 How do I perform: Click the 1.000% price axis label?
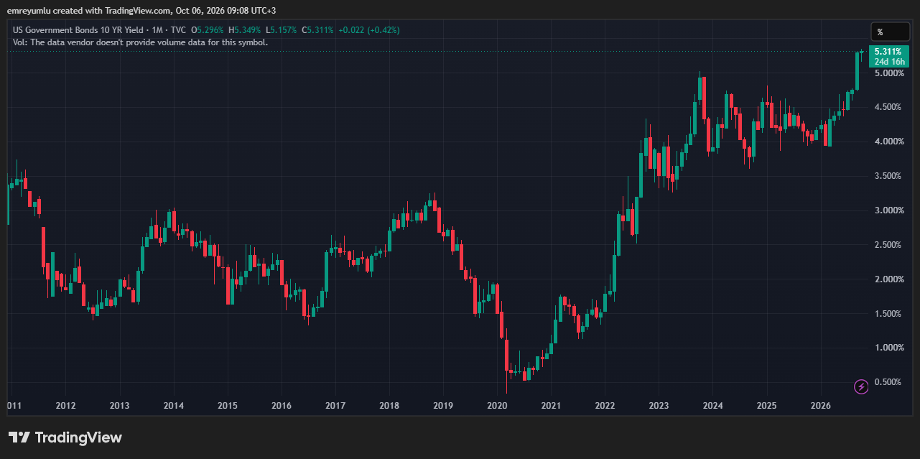tap(889, 348)
